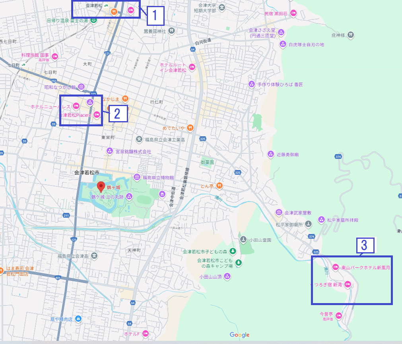Viewport: 402px width, 344px height.
Task: Select the 民宿 黒田荘 lodging marker
Action: coord(293,13)
